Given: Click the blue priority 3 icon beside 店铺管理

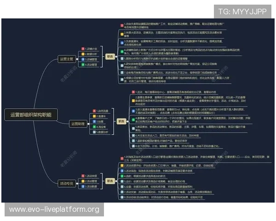Looking at the screenshot, I should click(83, 59).
